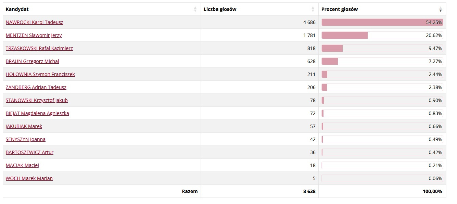457x204 pixels.
Task: Open TRZASKOWSKI Rafał Kazimierz link
Action: [x=39, y=48]
